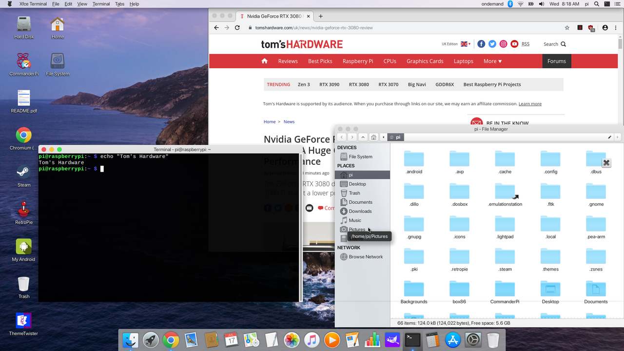Open the Edit menu in the menu bar
624x351 pixels.
[x=68, y=4]
